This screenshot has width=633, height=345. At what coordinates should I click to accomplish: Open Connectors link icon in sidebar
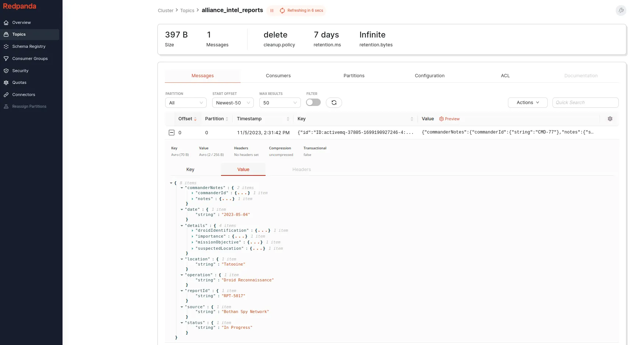6,95
